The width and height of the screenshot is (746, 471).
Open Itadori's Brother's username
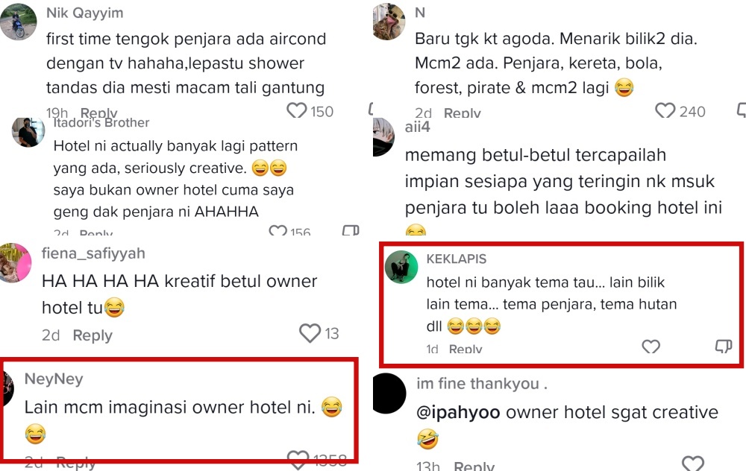(x=101, y=123)
